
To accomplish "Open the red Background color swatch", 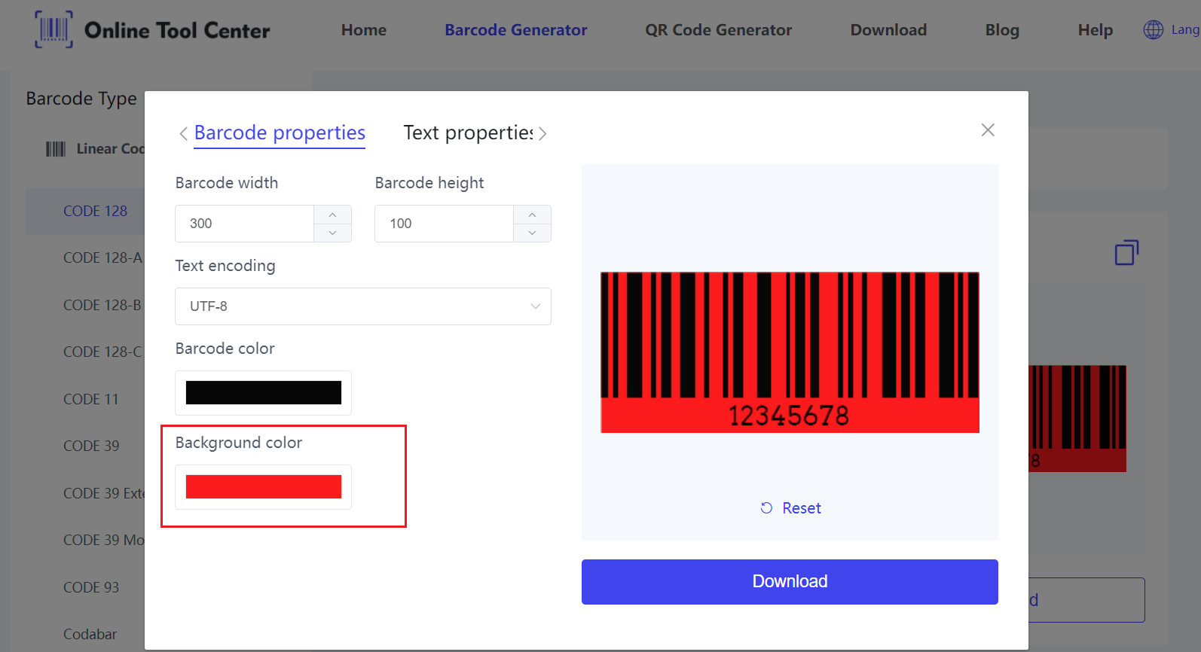I will tap(263, 487).
